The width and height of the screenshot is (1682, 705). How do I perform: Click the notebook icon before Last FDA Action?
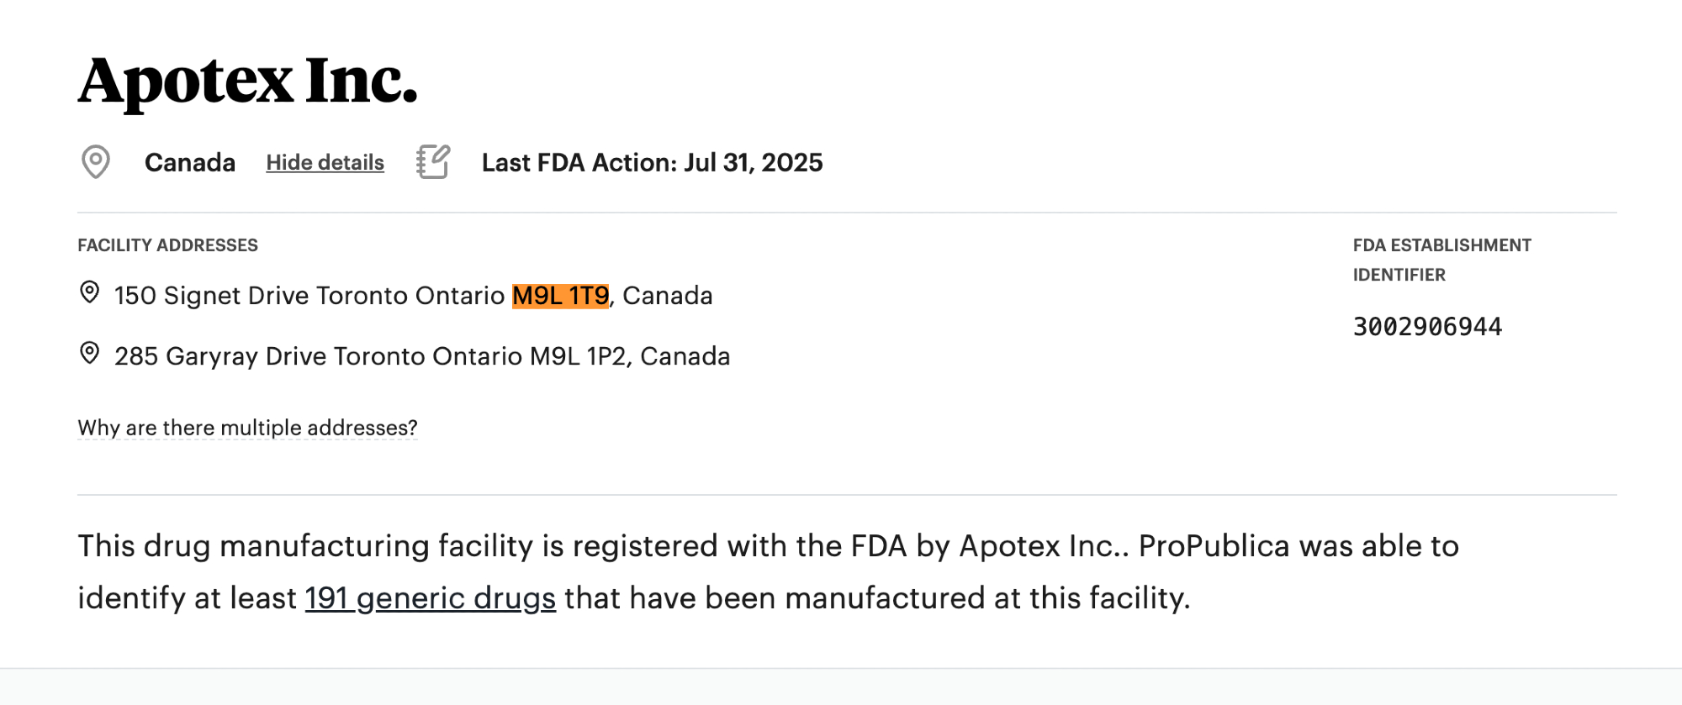coord(433,161)
